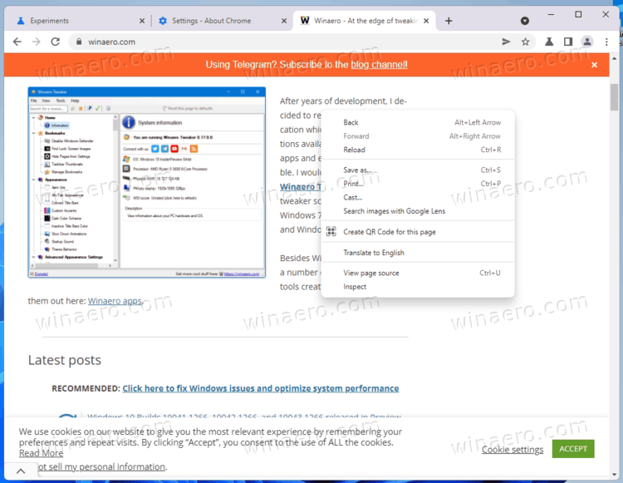The width and height of the screenshot is (623, 483).
Task: Open the Chrome three-dot menu
Action: point(606,42)
